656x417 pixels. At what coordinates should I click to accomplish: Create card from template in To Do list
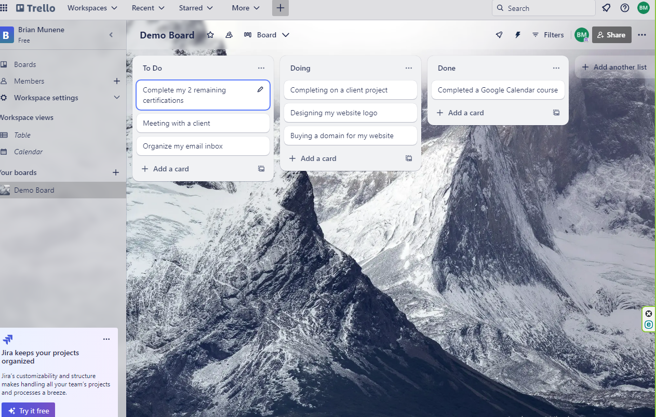click(261, 169)
